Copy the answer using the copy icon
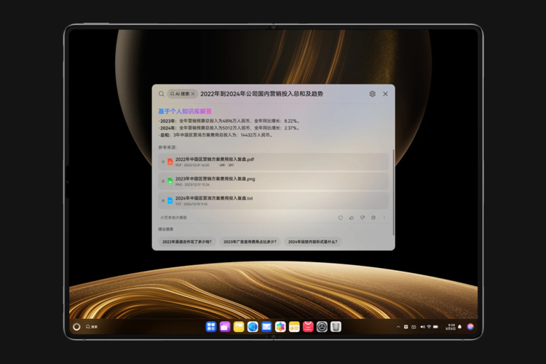Screen dimensions: 546x364 (x=373, y=218)
